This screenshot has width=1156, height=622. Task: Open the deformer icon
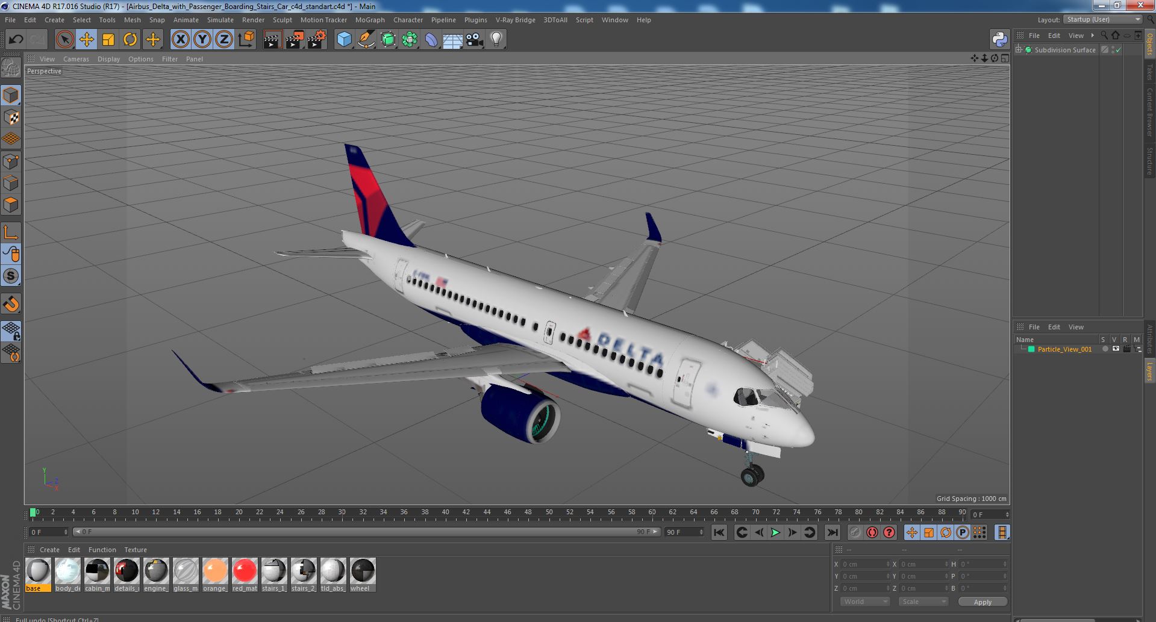[x=431, y=40]
